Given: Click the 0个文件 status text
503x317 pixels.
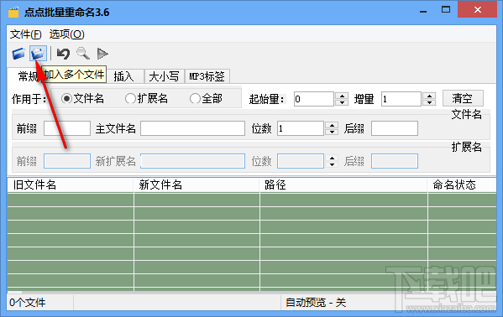Looking at the screenshot, I should 28,302.
